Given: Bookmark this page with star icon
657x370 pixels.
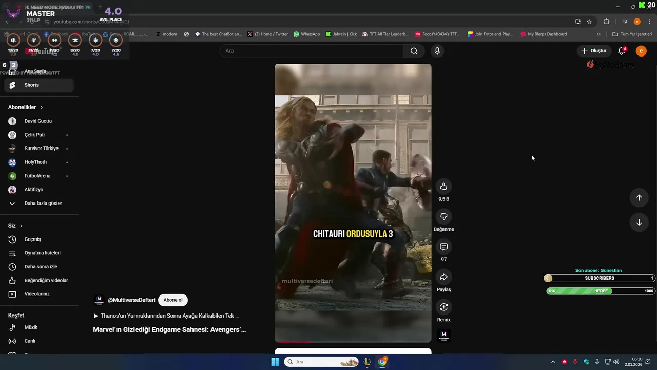Looking at the screenshot, I should [589, 22].
